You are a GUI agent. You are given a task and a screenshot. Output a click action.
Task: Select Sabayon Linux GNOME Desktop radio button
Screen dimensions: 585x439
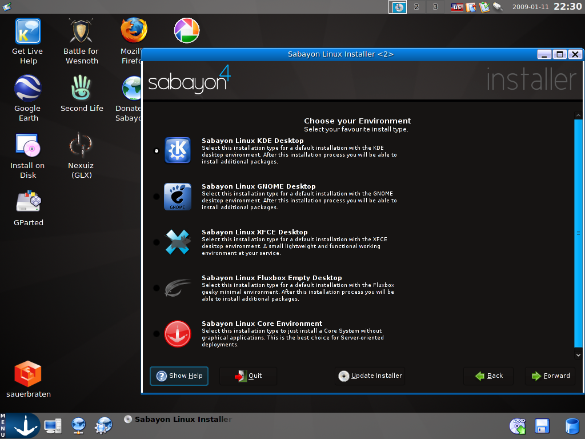[x=157, y=197]
